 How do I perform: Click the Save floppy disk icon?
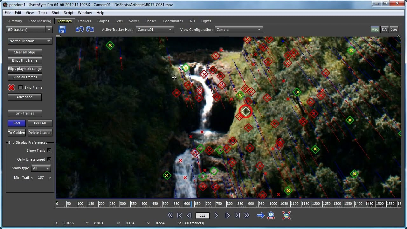click(x=62, y=30)
